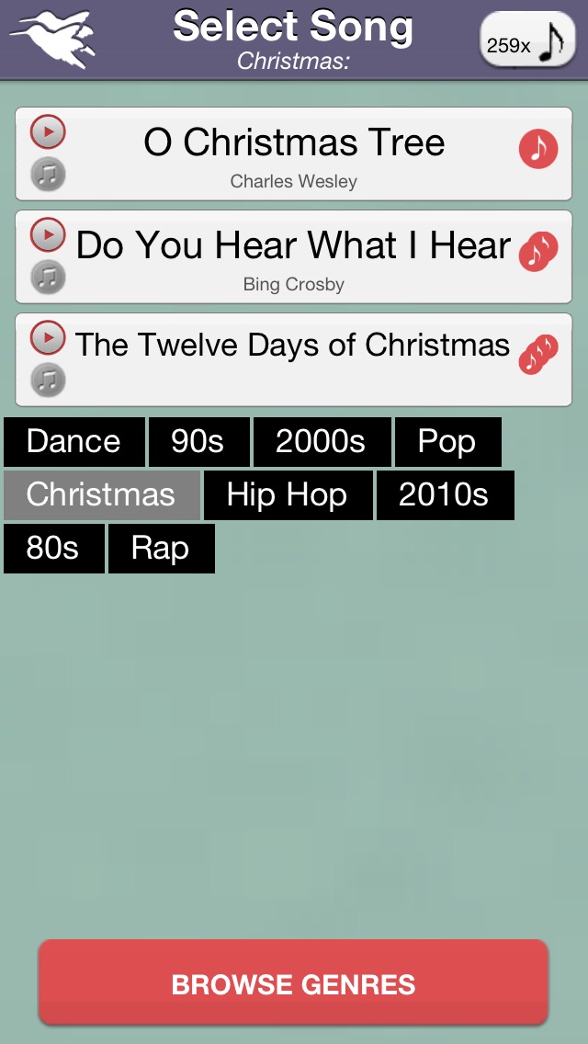
Task: Tap the bird logo in header
Action: click(x=53, y=37)
